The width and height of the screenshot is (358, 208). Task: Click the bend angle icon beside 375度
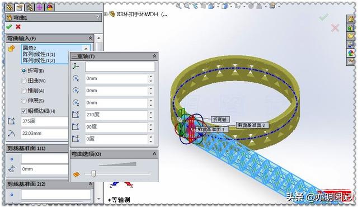(x=11, y=121)
